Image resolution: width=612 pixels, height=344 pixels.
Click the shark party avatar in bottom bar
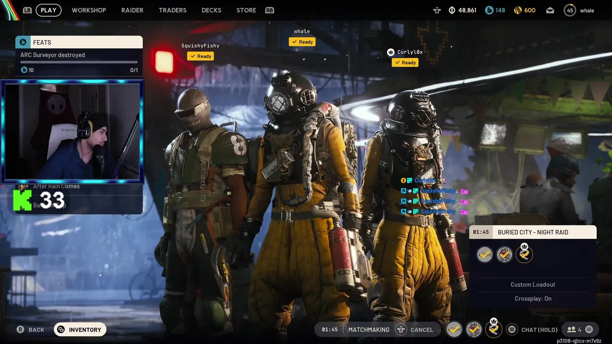(x=454, y=329)
